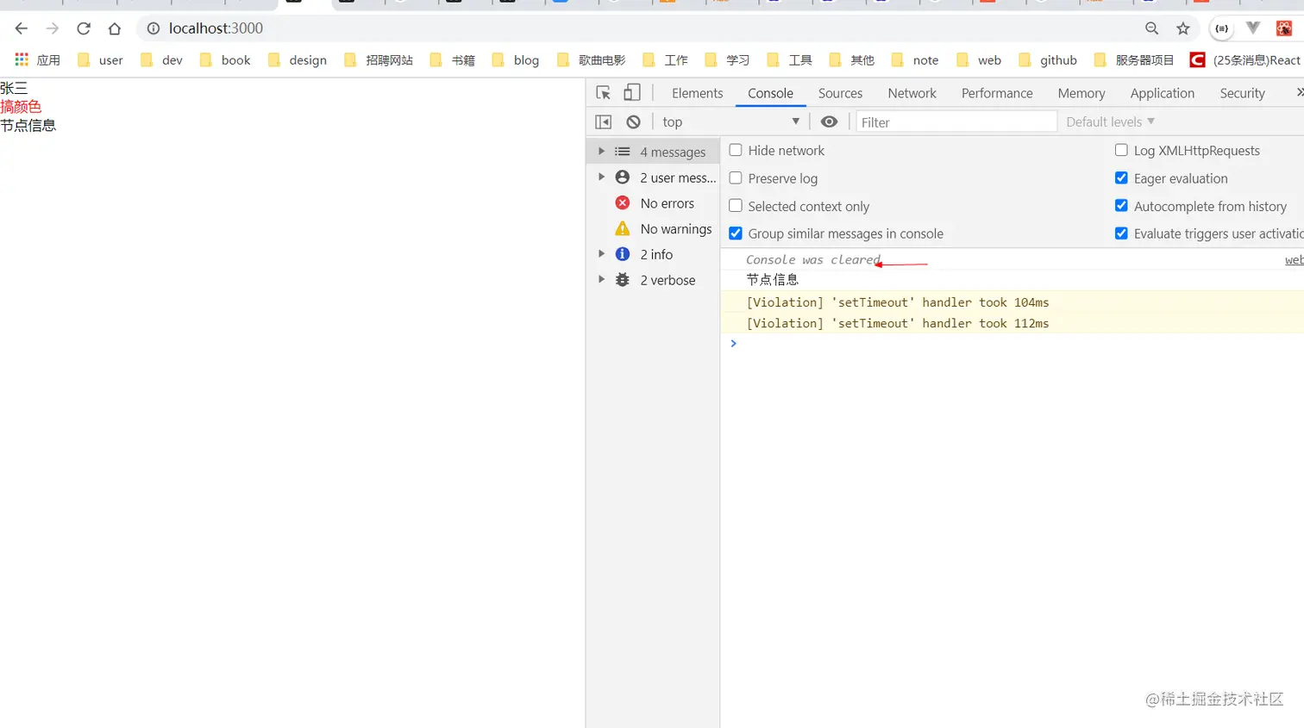Open the 书籍 bookmark folder
Image resolution: width=1304 pixels, height=728 pixels.
[x=453, y=60]
